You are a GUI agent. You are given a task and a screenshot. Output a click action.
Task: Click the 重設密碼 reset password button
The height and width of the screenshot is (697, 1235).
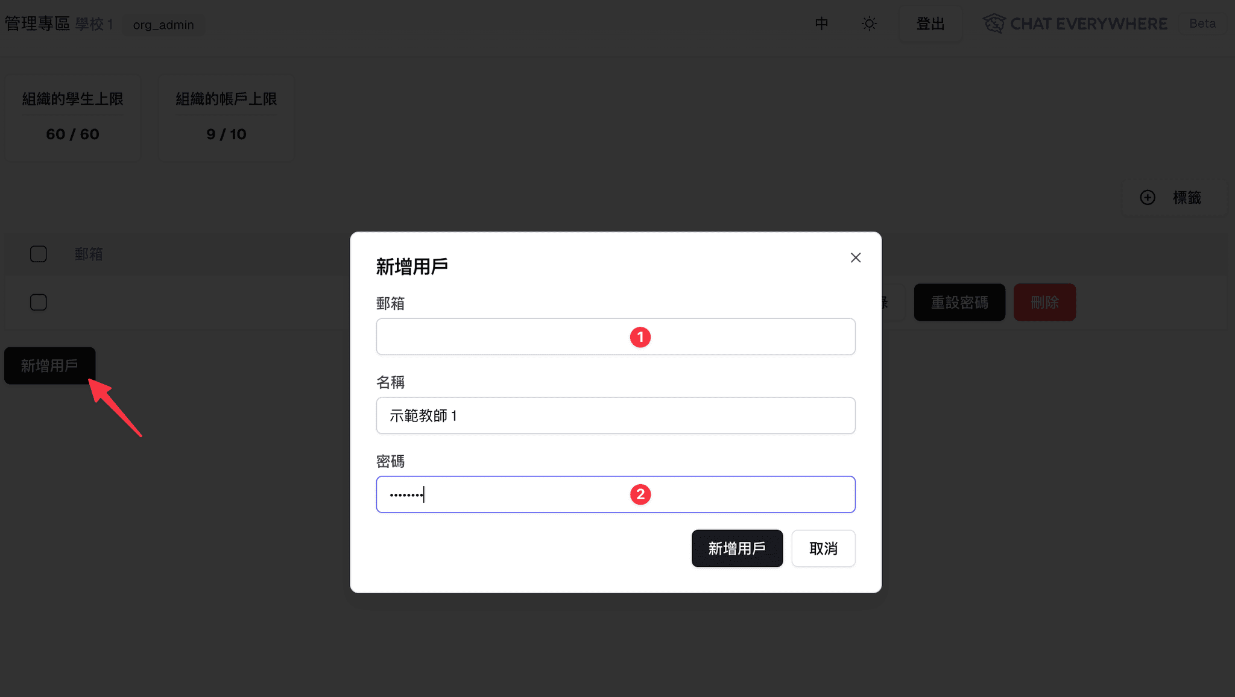click(959, 302)
